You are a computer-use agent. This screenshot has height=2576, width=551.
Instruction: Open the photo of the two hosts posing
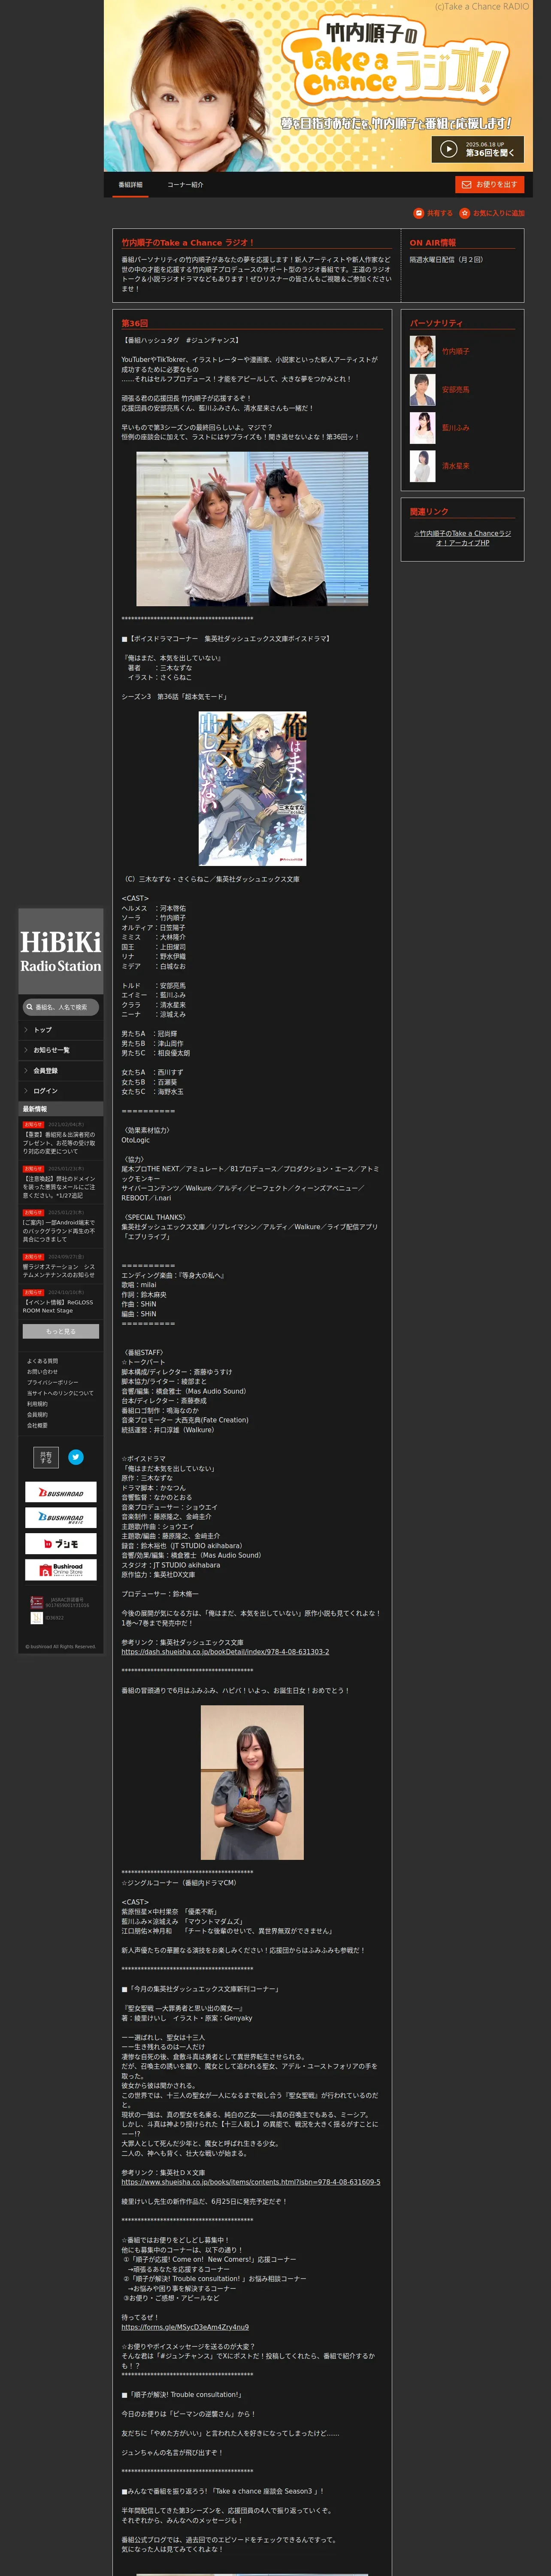click(252, 529)
